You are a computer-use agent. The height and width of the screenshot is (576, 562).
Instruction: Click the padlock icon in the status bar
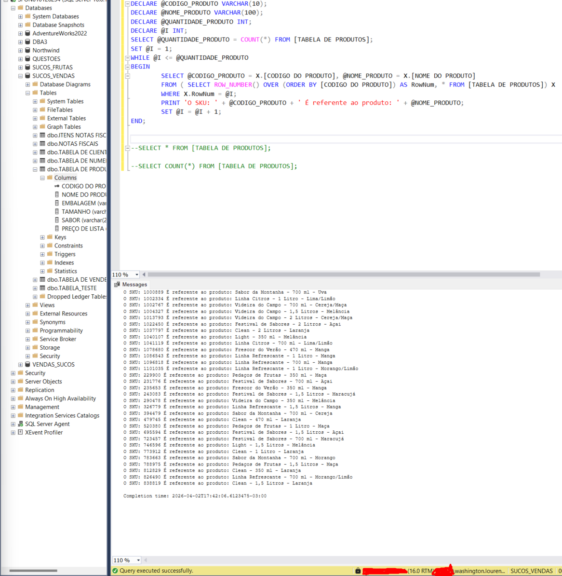(358, 571)
